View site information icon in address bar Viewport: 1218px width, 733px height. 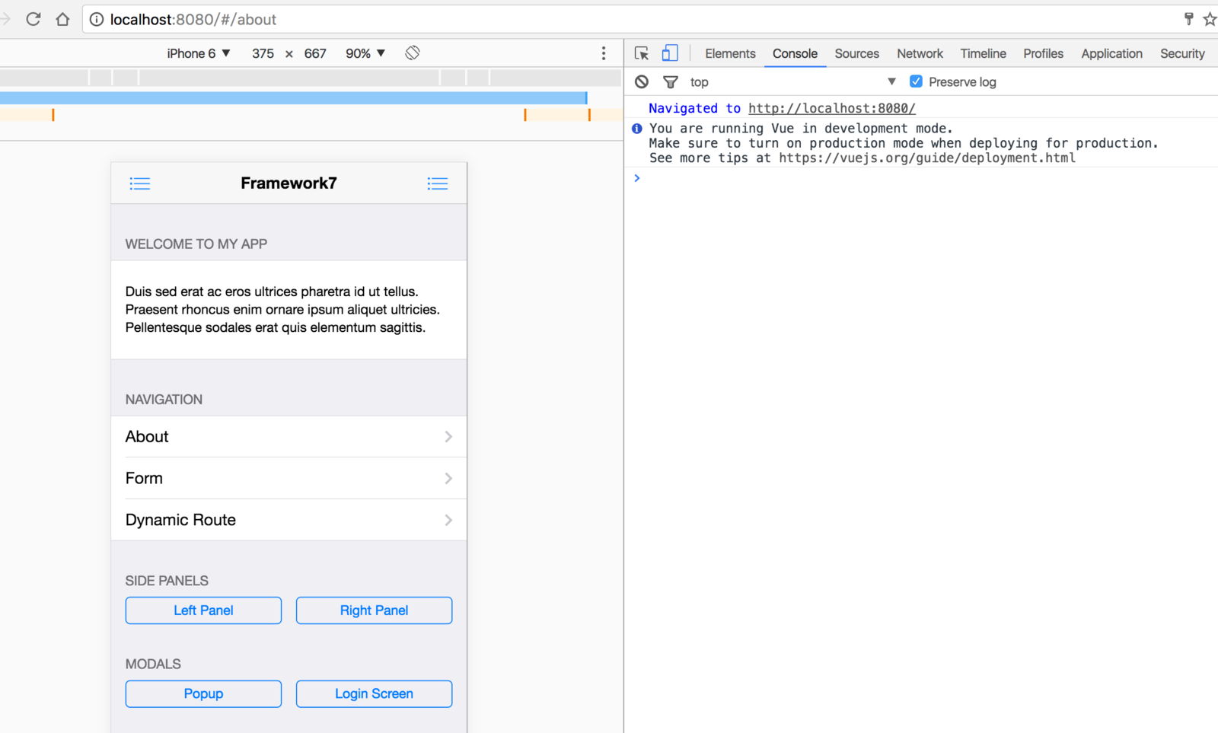[x=97, y=19]
